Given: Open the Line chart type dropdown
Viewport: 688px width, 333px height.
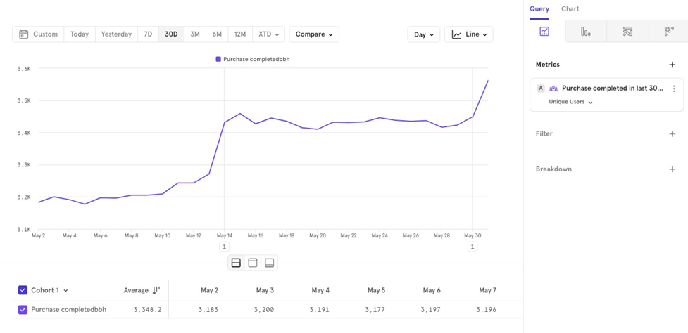Looking at the screenshot, I should [469, 34].
